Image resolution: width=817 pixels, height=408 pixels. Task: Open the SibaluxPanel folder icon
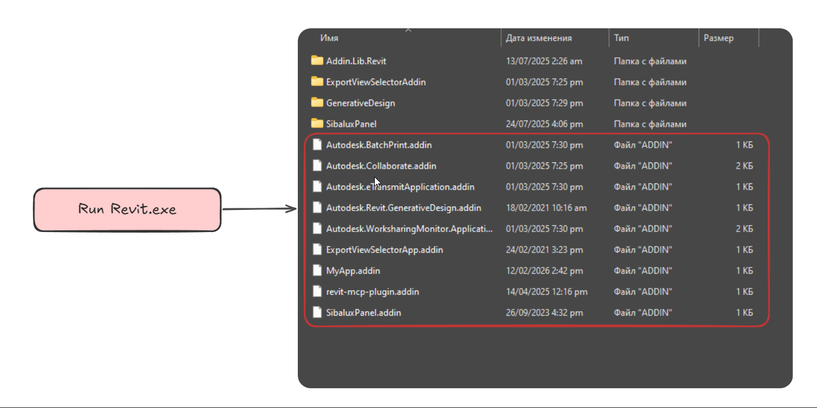318,124
